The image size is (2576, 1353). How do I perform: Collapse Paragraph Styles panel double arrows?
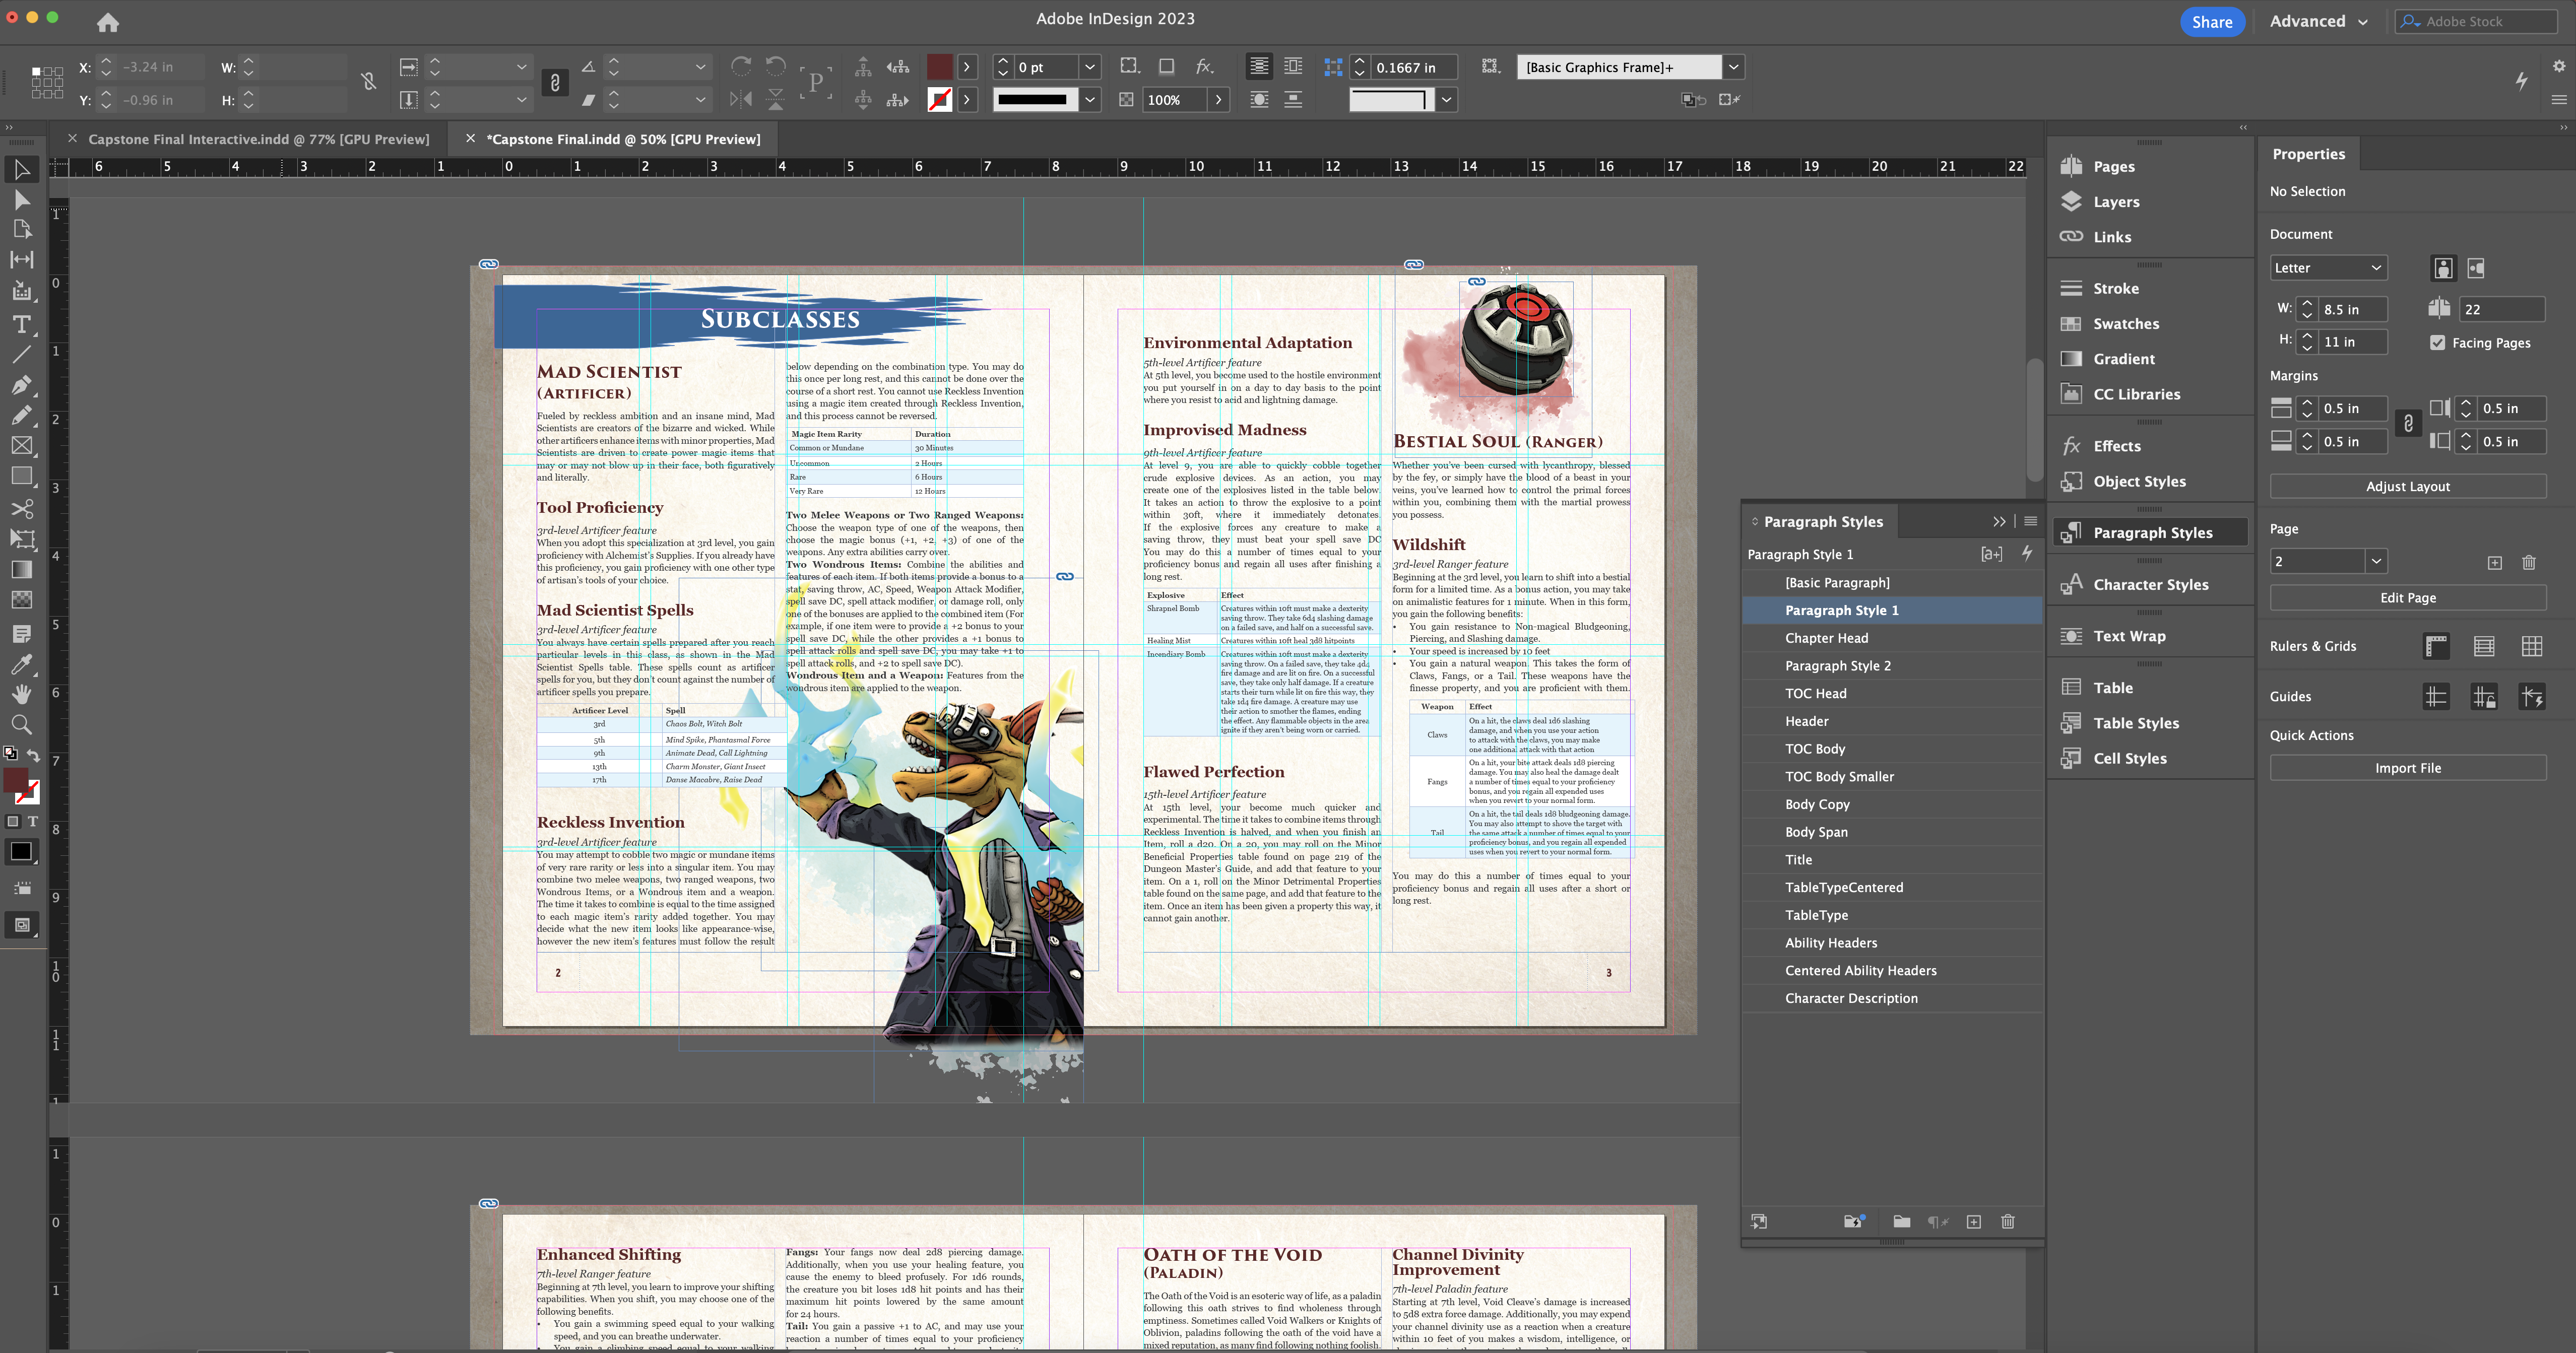click(1998, 522)
